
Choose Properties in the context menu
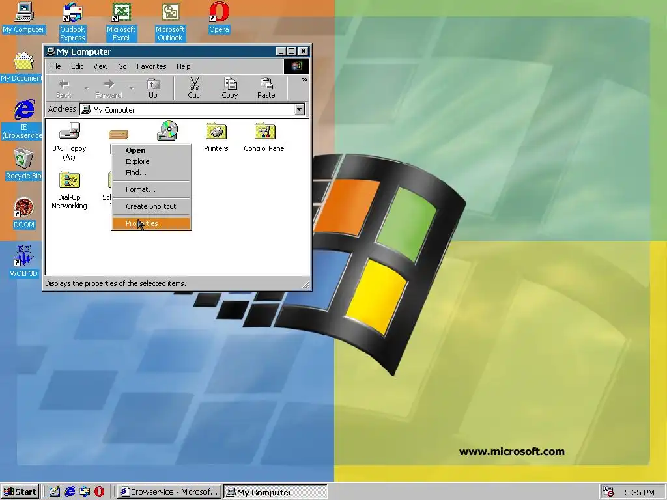click(151, 223)
